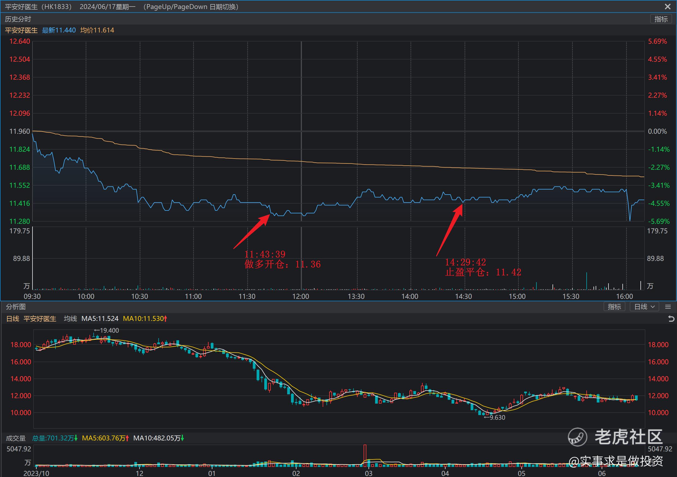Click the 179.75 left intraday volume label
Screen dimensions: 677x477
pos(20,231)
